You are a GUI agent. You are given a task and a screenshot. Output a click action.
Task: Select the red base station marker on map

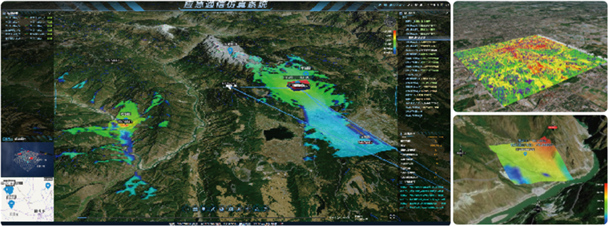coord(299,85)
